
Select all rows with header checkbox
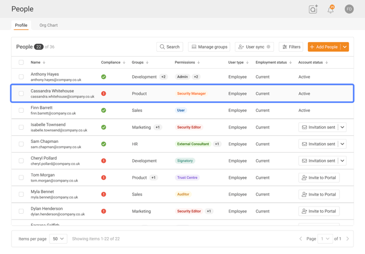point(21,63)
